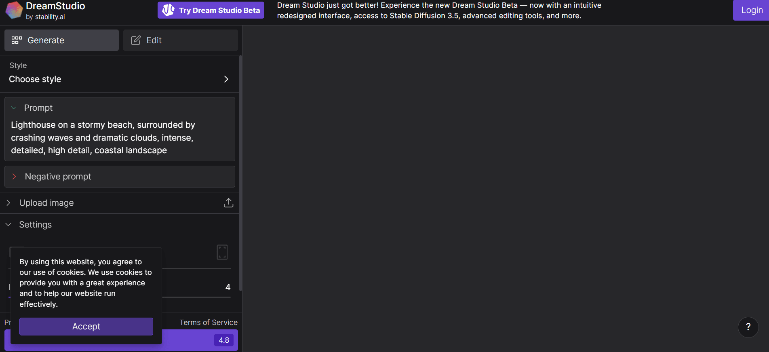The width and height of the screenshot is (769, 352).
Task: Collapse the Prompt section chevron
Action: click(14, 108)
